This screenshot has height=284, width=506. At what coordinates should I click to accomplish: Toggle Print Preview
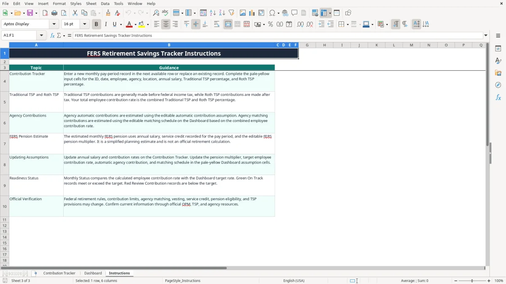(64, 13)
